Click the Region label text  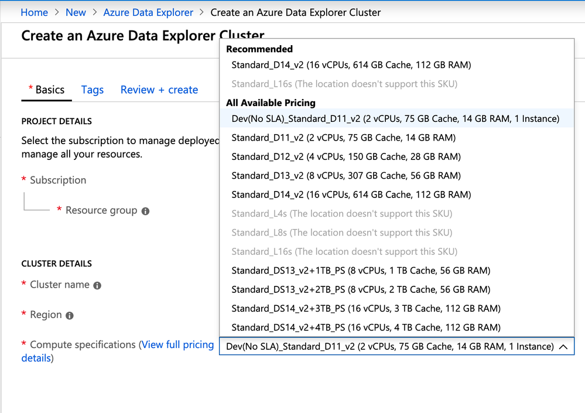pos(46,315)
